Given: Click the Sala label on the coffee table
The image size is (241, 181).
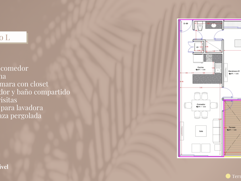Looking at the screenshot, I should (201, 131).
